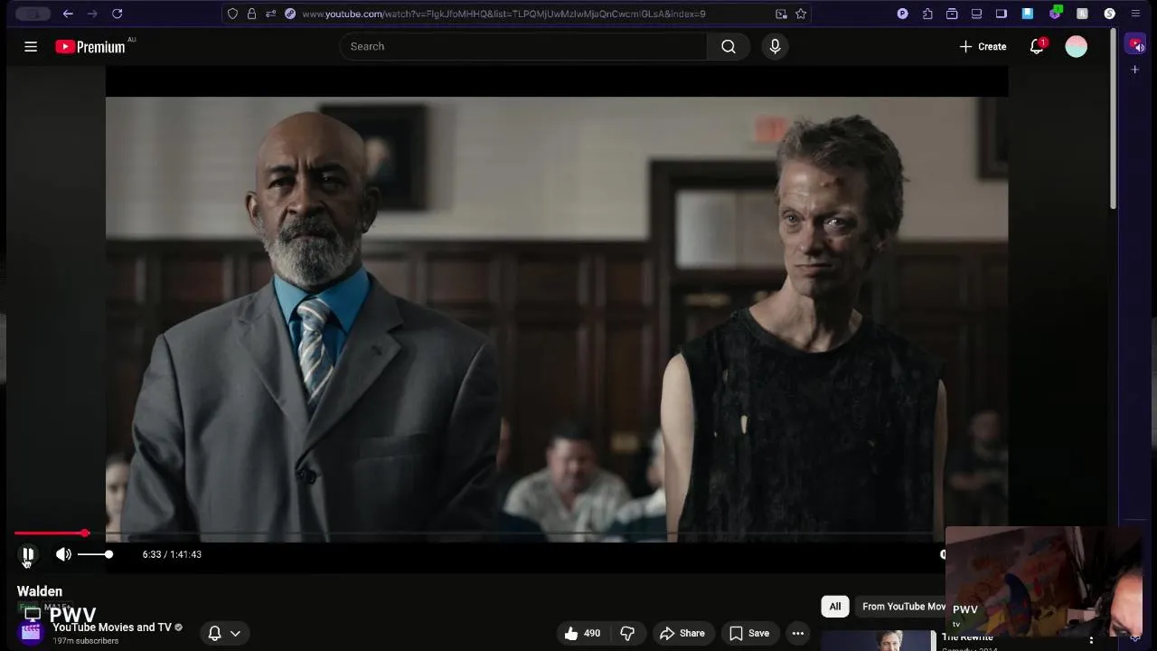Open the browser extensions puzzle icon

tap(927, 14)
